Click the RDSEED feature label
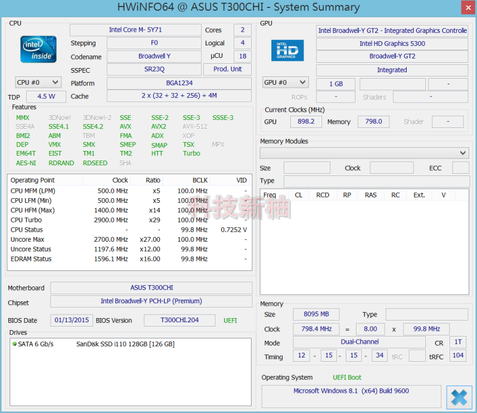The height and width of the screenshot is (413, 477). point(95,164)
